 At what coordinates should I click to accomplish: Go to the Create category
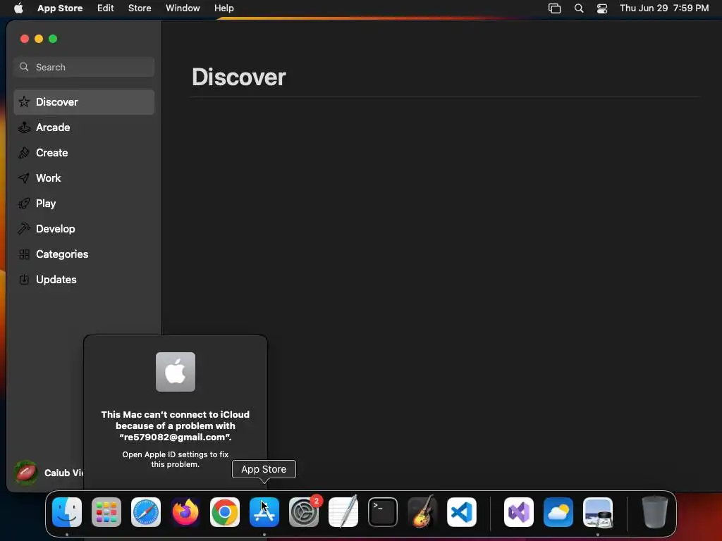coord(84,153)
